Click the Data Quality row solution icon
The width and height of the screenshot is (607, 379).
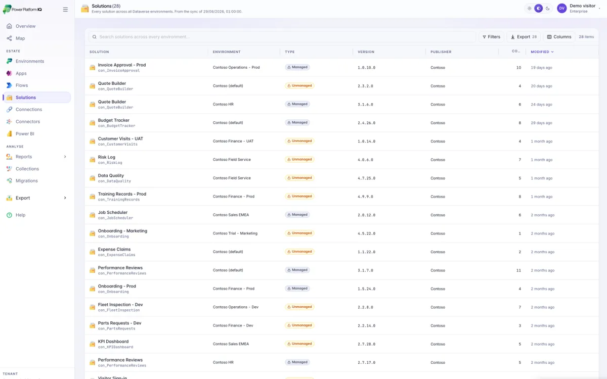coord(93,178)
